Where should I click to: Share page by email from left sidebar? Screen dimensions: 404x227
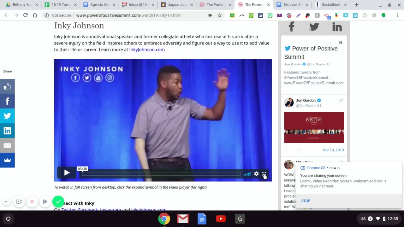pos(7,145)
